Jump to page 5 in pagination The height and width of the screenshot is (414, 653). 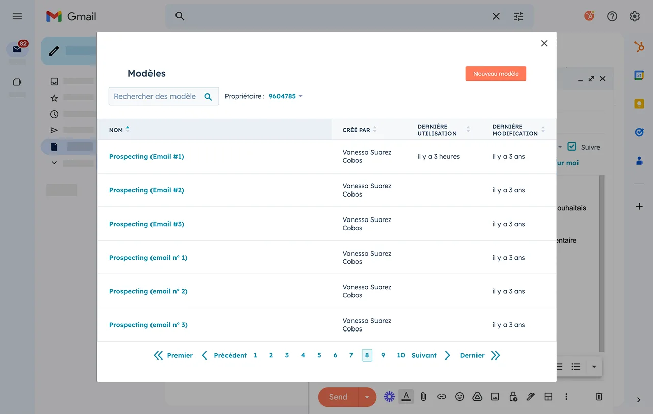pyautogui.click(x=319, y=355)
